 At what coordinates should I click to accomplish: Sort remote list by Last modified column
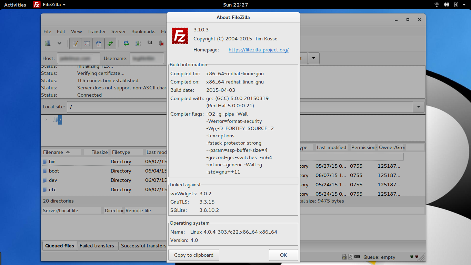click(x=331, y=147)
